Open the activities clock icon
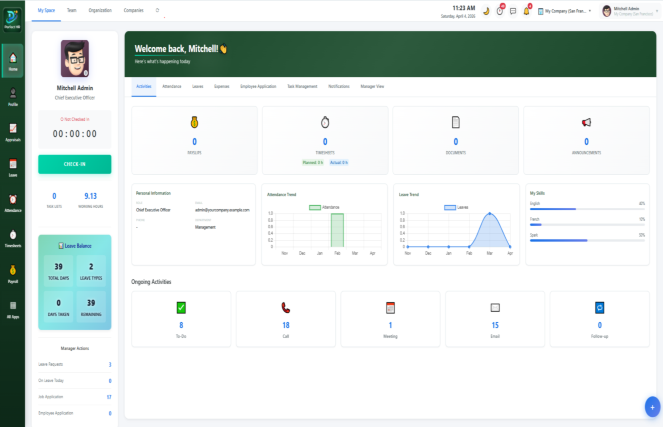The image size is (663, 427). coord(500,11)
